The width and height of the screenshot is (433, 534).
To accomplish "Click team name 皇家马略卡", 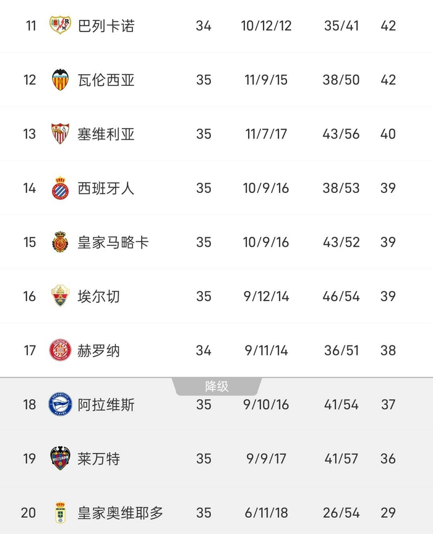I will 113,242.
